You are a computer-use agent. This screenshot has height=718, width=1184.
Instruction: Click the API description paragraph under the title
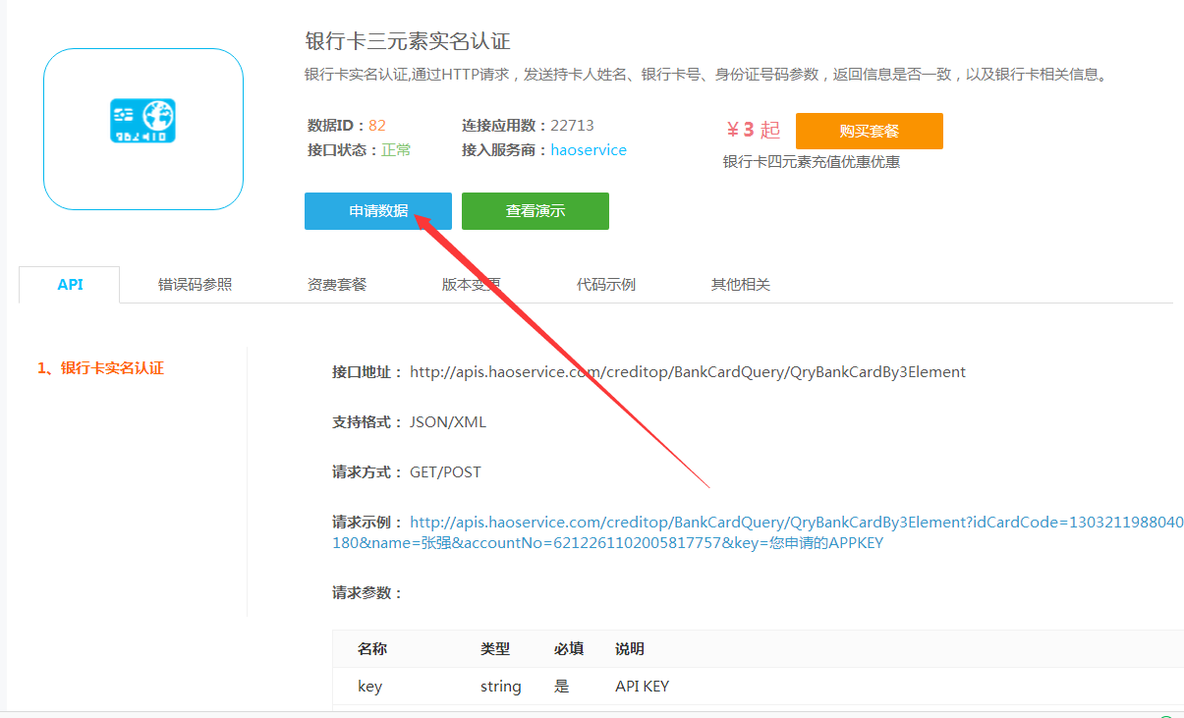pyautogui.click(x=707, y=75)
